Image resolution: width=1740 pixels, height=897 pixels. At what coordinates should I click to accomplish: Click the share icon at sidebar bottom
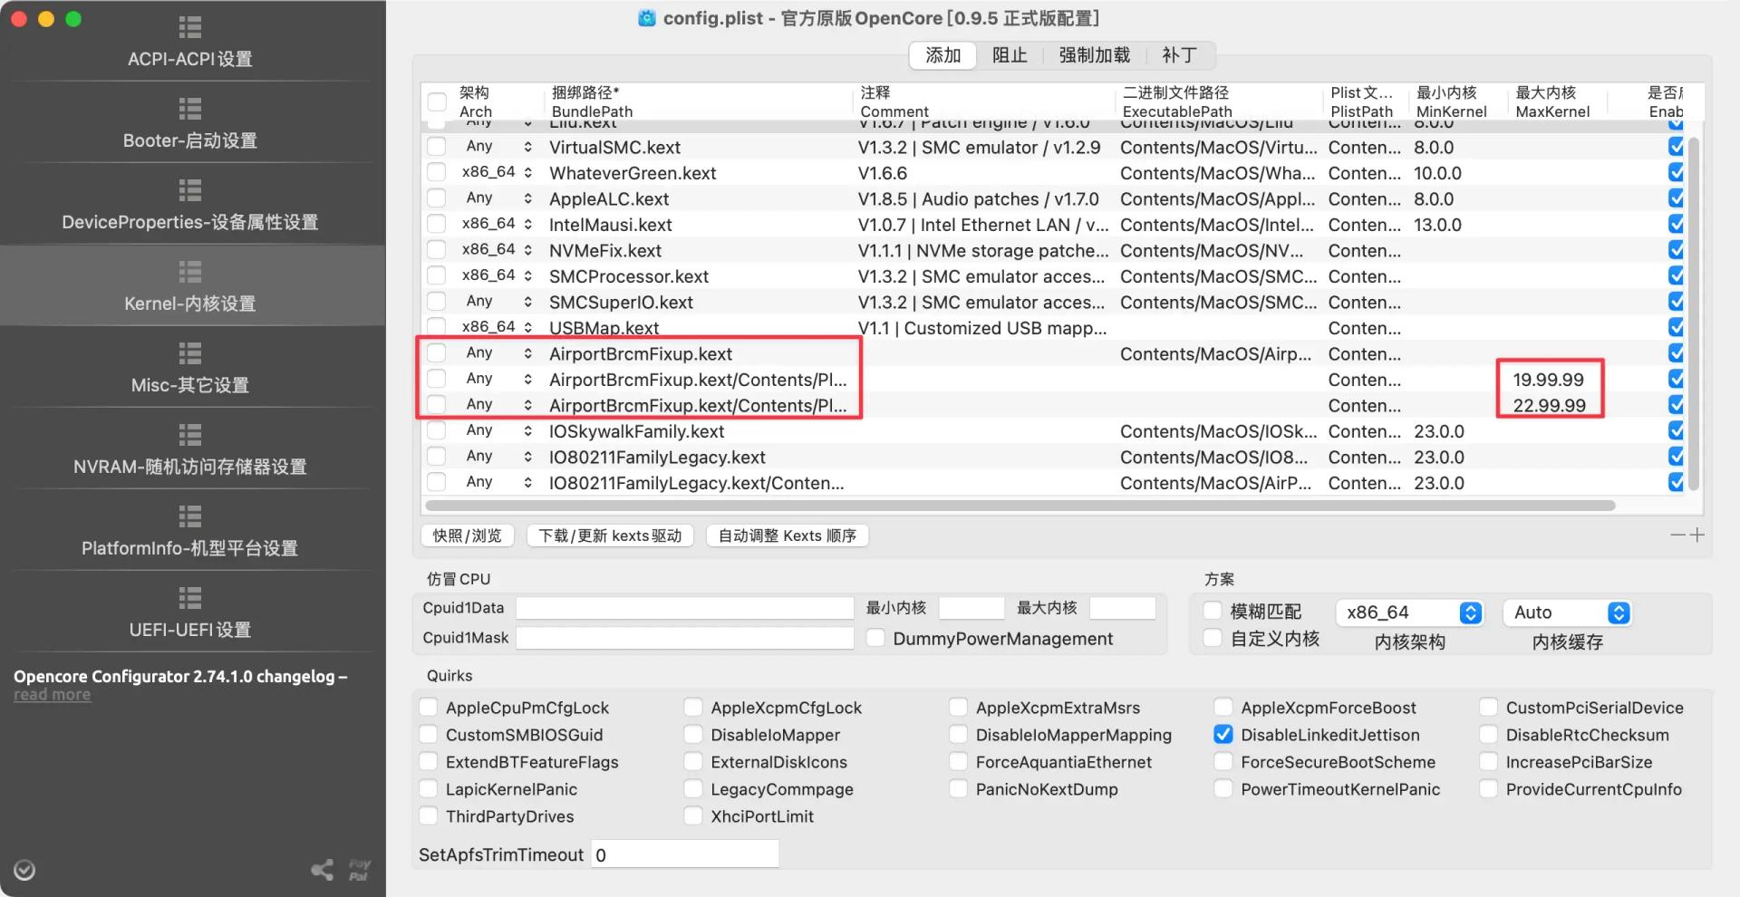click(x=322, y=870)
